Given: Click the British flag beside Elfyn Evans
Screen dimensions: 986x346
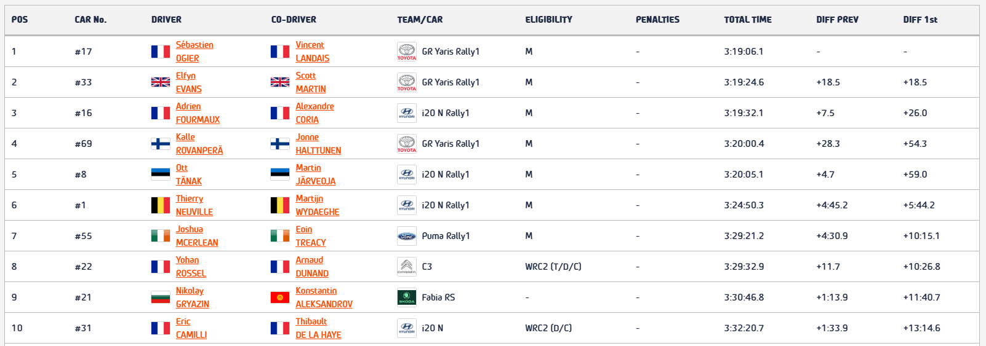Looking at the screenshot, I should click(161, 82).
